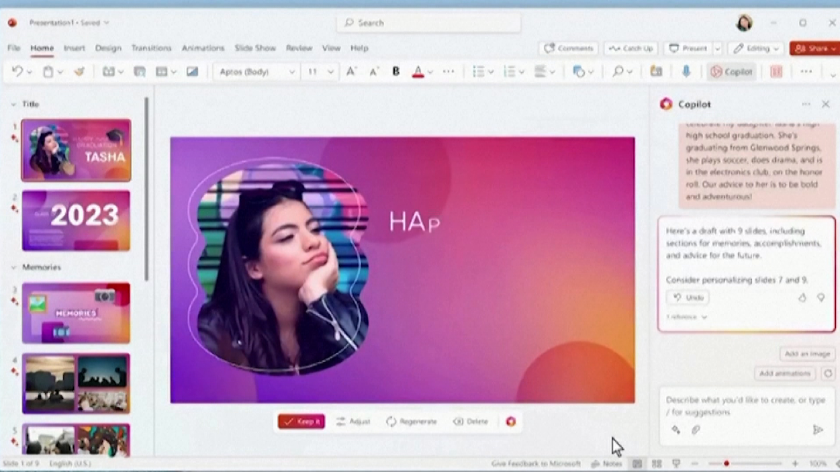Open the Design ribbon tab
840x472 pixels.
108,48
